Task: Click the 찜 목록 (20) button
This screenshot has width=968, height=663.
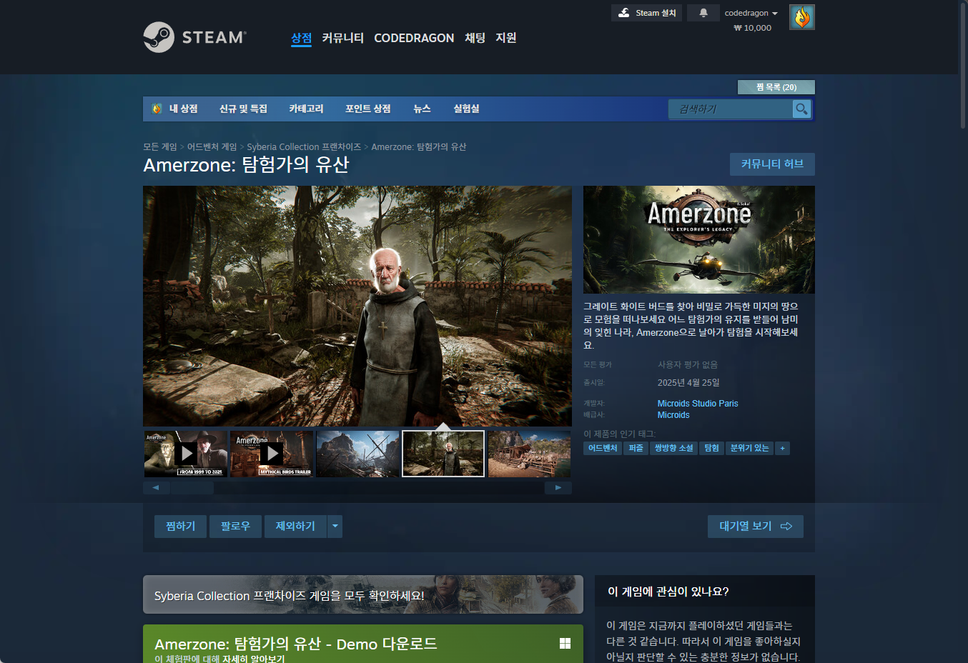Action: [x=776, y=87]
